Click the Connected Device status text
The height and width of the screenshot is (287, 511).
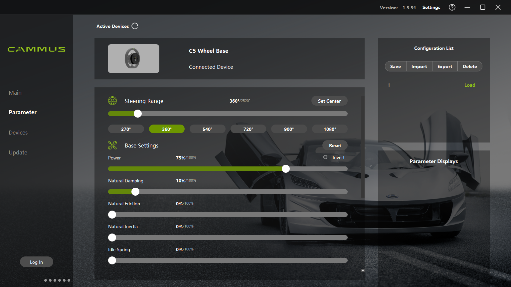[x=211, y=67]
